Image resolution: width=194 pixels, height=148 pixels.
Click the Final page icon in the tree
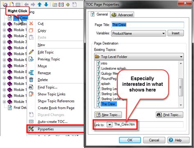tap(10, 108)
